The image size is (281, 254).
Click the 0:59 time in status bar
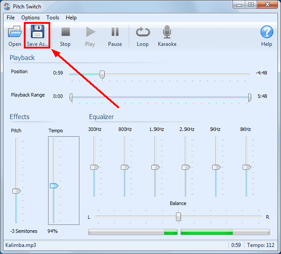point(236,245)
